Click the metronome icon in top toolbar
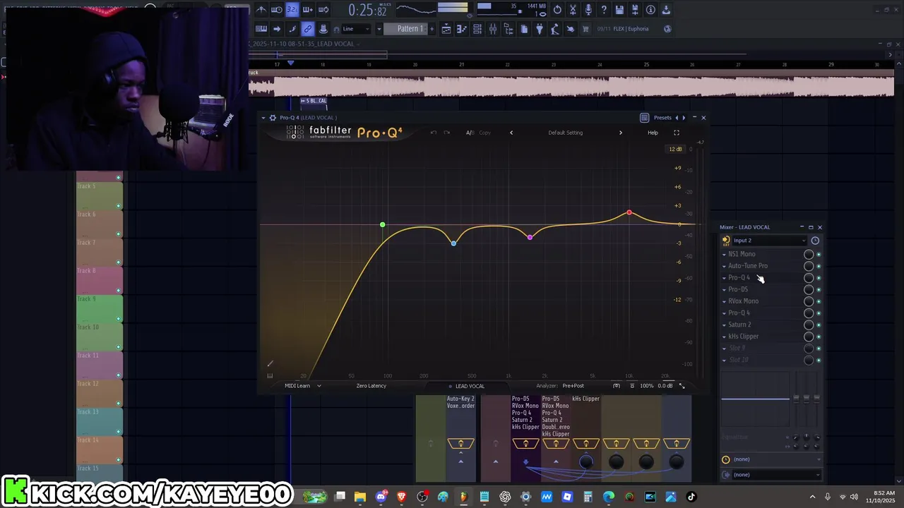 coord(261,10)
